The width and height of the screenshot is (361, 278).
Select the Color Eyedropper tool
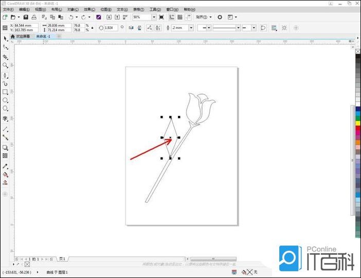point(5,166)
